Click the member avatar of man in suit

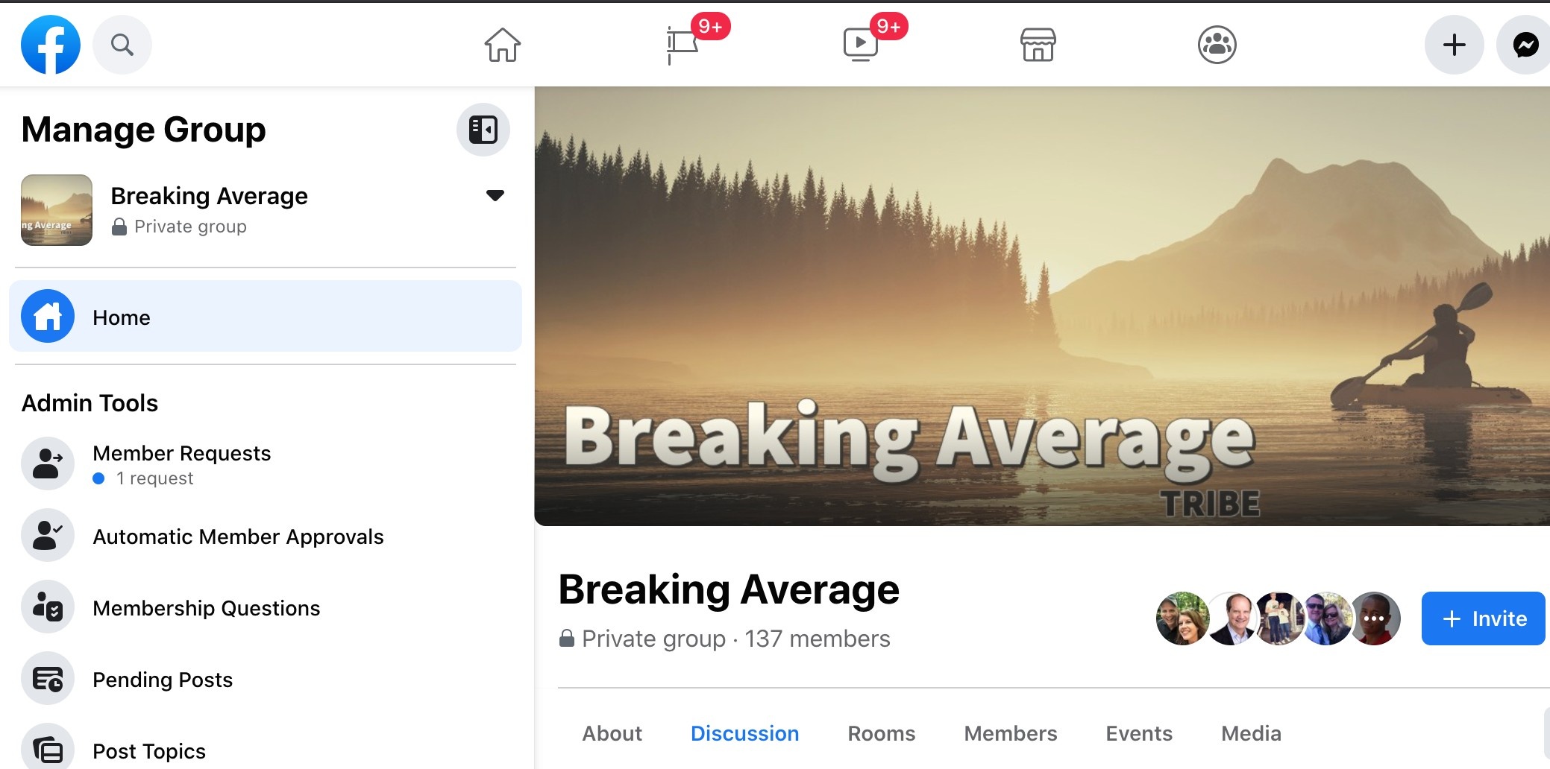tap(1231, 618)
